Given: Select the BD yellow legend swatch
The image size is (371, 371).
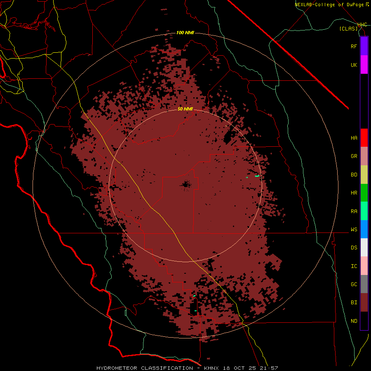Looking at the screenshot, I should pyautogui.click(x=364, y=175).
